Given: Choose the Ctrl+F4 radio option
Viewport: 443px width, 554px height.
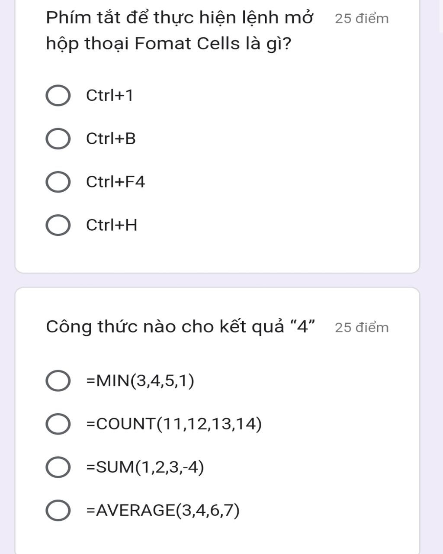Looking at the screenshot, I should pyautogui.click(x=58, y=182).
